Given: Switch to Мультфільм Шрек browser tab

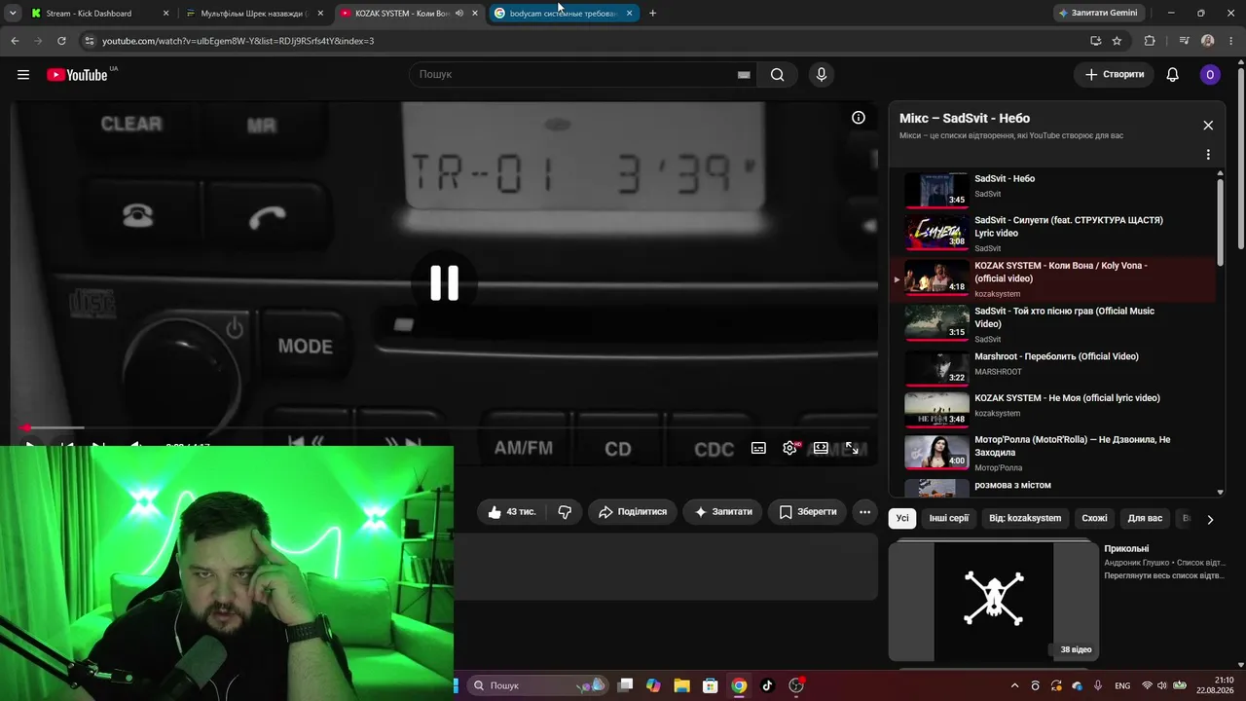Looking at the screenshot, I should point(254,14).
